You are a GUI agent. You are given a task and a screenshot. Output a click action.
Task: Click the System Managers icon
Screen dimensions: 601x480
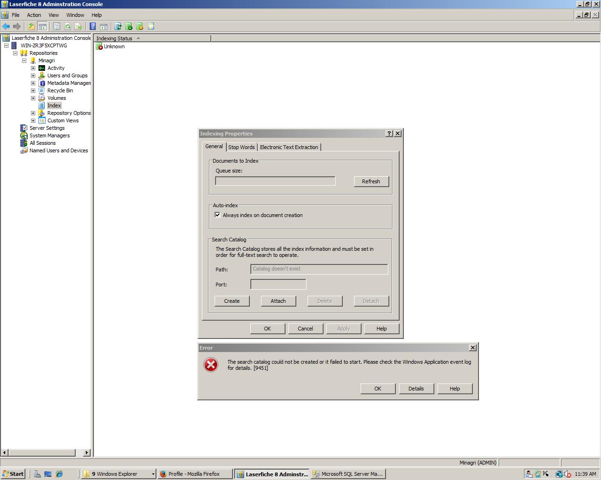pyautogui.click(x=24, y=135)
